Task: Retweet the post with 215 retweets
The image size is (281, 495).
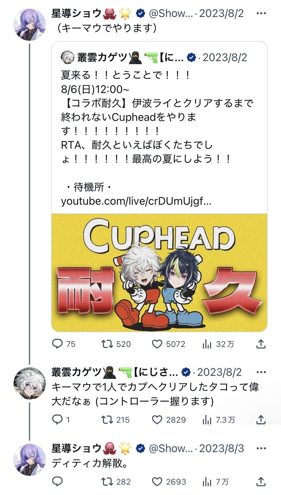Action: tap(108, 420)
